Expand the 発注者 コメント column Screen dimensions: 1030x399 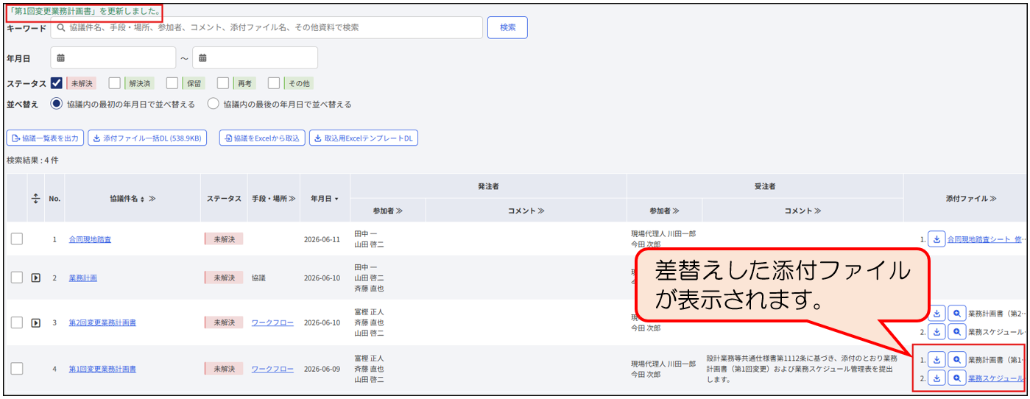point(540,211)
